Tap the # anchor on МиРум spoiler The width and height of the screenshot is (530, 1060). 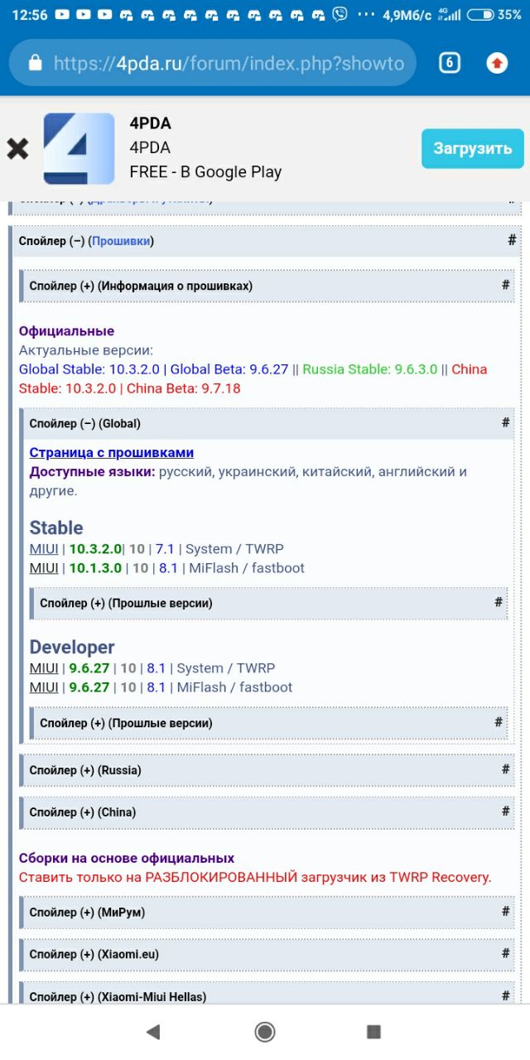tap(505, 911)
